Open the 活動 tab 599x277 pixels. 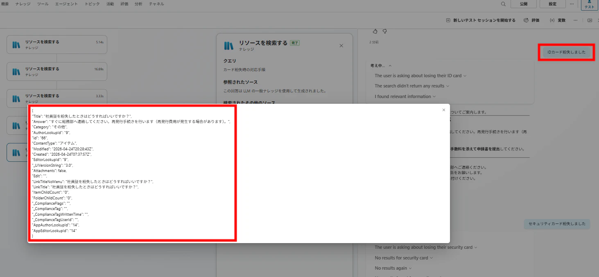[110, 4]
